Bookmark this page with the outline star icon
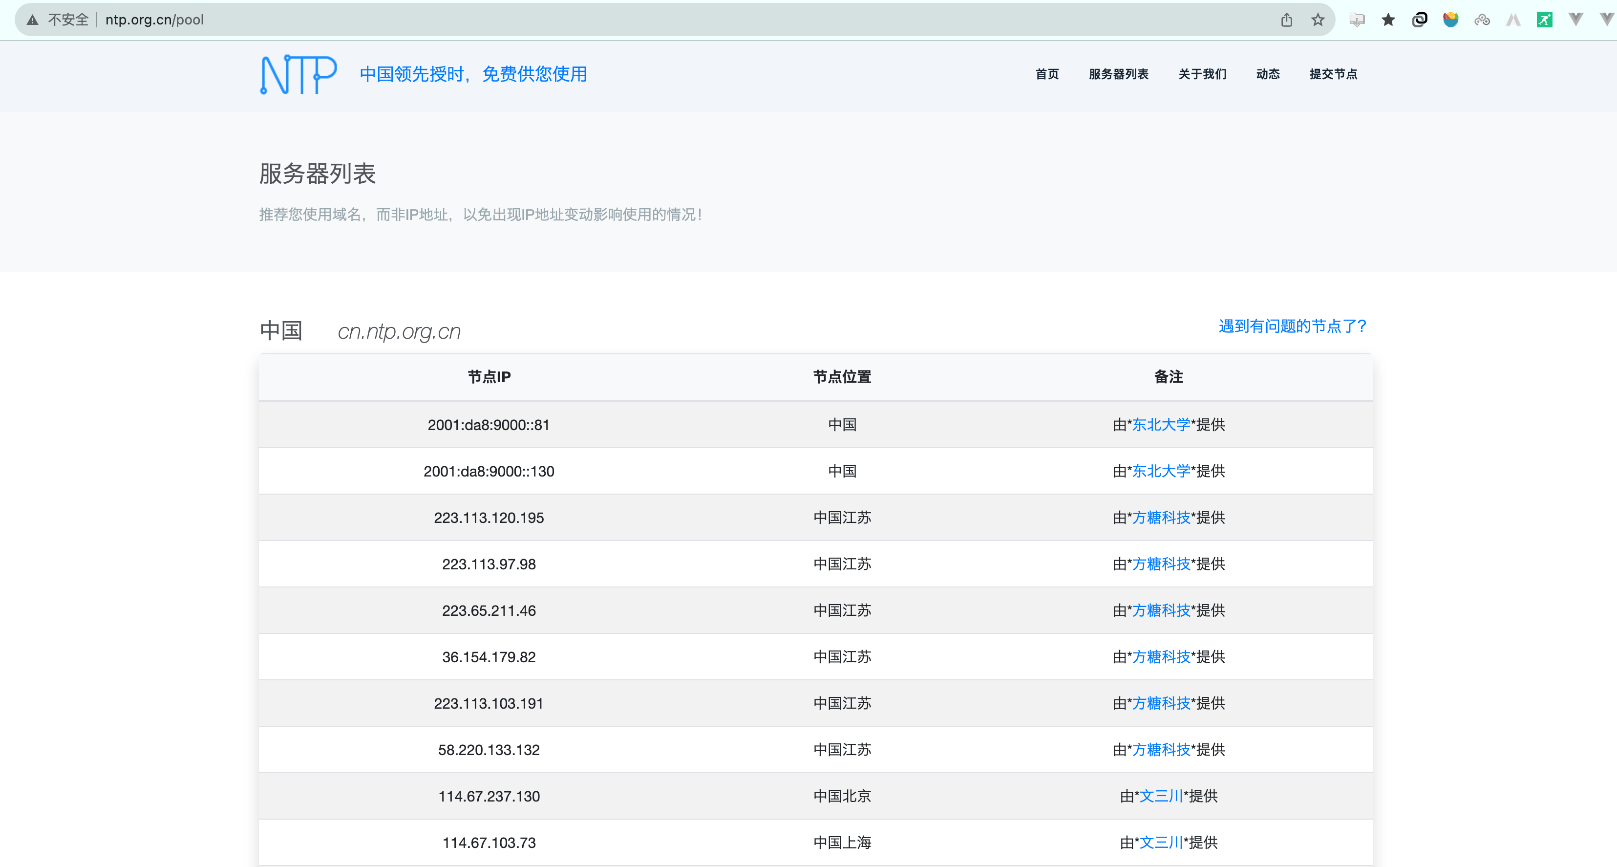The height and width of the screenshot is (867, 1617). point(1318,20)
